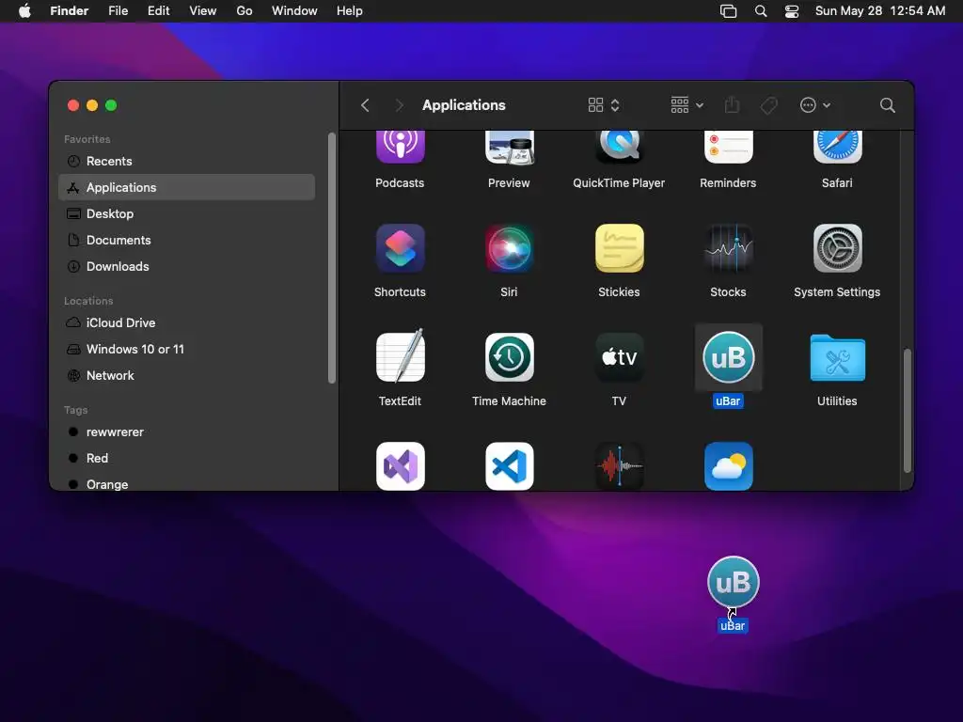Open iCloud Drive in the sidebar
Image resolution: width=963 pixels, height=722 pixels.
click(x=187, y=322)
